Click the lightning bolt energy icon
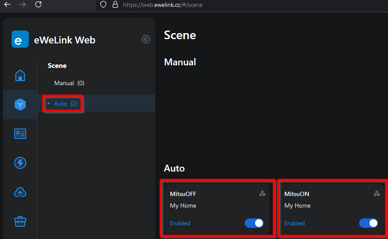This screenshot has height=239, width=388. pos(20,163)
